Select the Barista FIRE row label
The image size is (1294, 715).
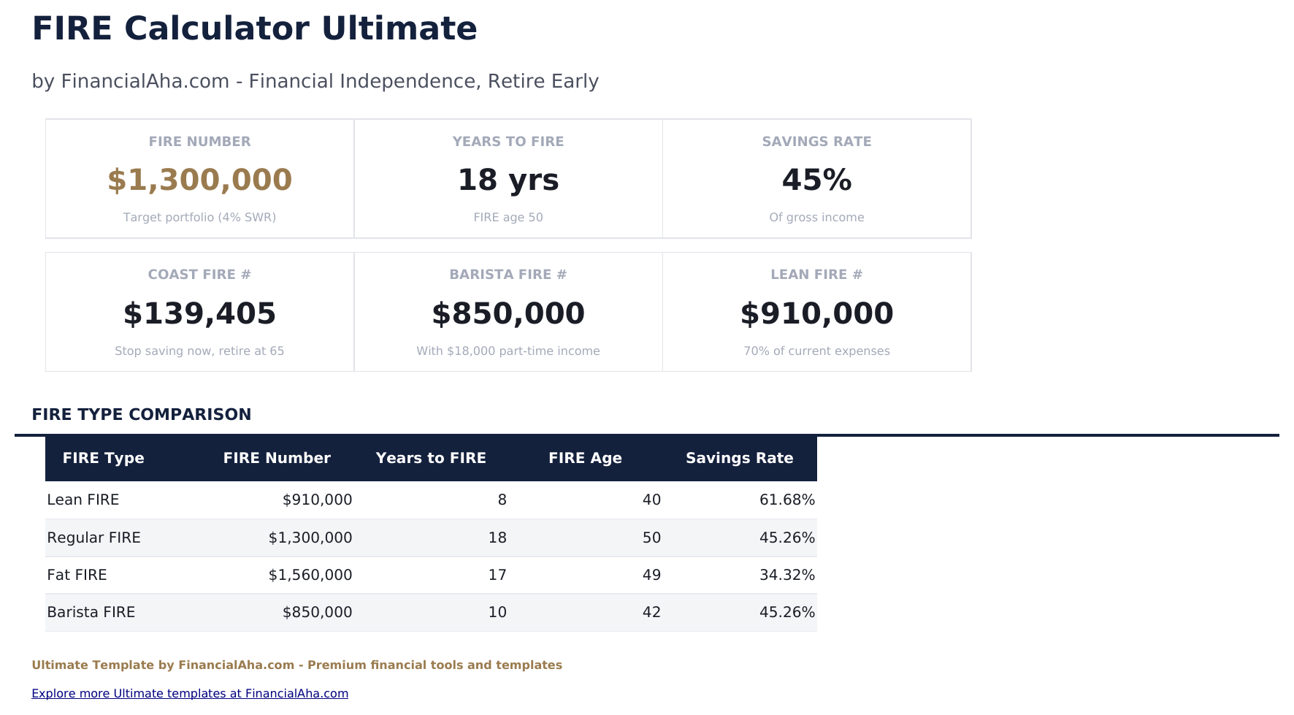coord(91,612)
